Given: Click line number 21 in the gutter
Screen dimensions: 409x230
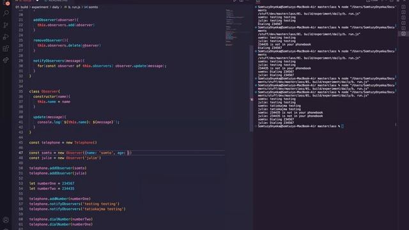Looking at the screenshot, I should click(20, 20).
